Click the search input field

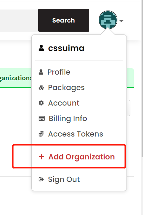[19, 20]
